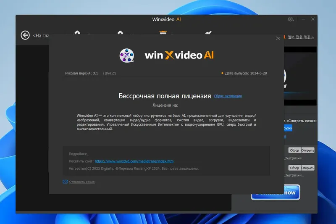Open the settings gear in title bar

pyautogui.click(x=290, y=19)
